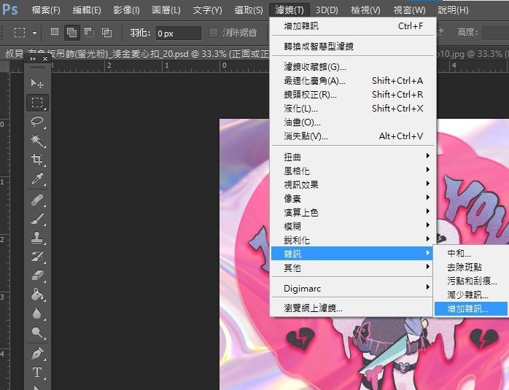Expand the 像素 submenu

point(353,198)
